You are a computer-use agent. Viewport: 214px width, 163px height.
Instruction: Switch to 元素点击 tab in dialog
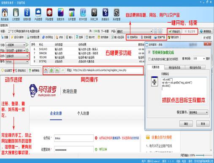(155, 67)
